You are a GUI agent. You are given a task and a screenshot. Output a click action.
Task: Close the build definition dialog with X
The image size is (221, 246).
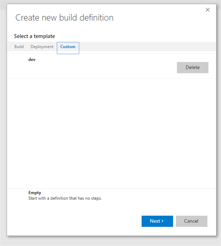click(x=208, y=10)
